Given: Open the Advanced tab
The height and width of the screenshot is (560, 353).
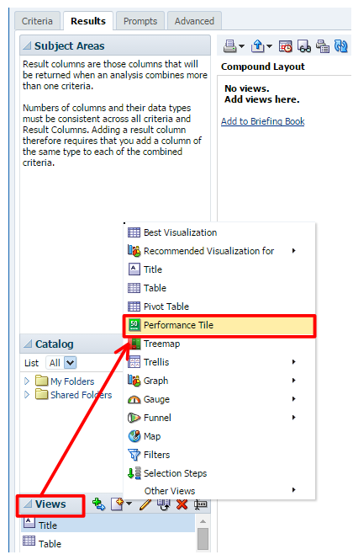Looking at the screenshot, I should click(194, 21).
